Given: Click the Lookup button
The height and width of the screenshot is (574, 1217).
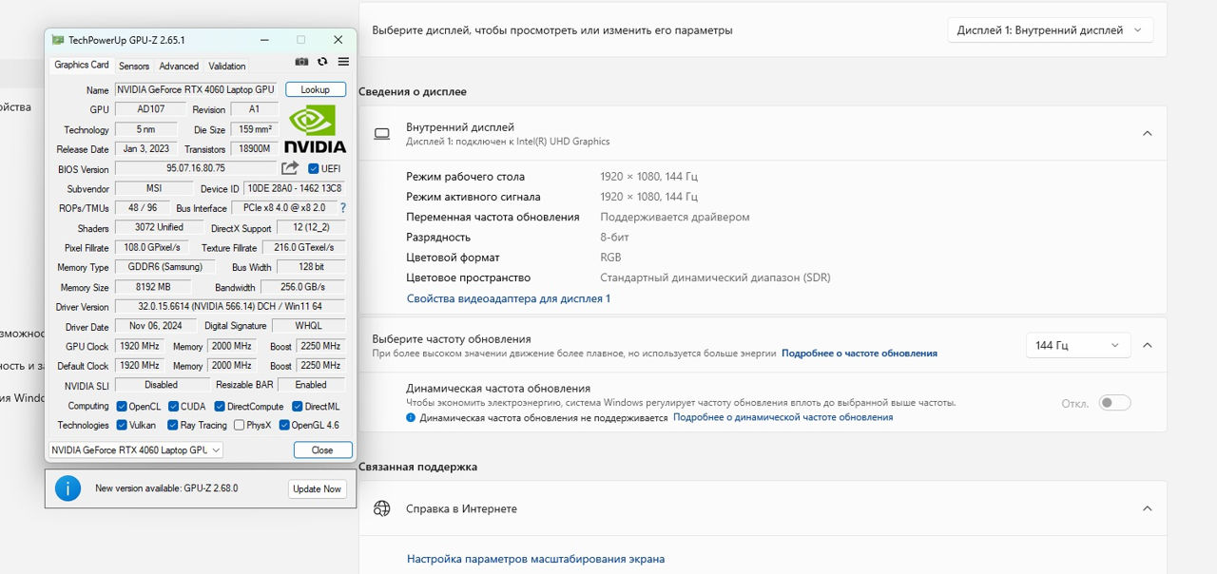Looking at the screenshot, I should [315, 89].
